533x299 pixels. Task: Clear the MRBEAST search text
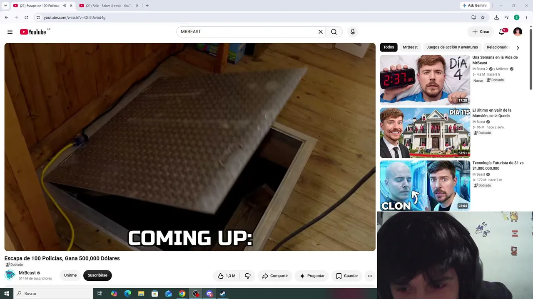321,32
